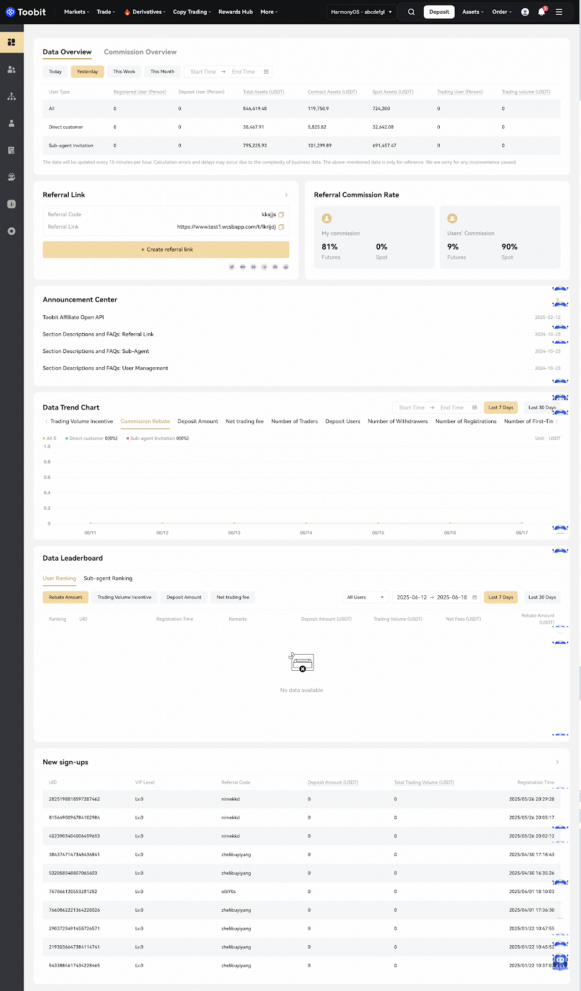The image size is (581, 991).
Task: Switch to Sub-agent Ranking tab
Action: click(x=108, y=578)
